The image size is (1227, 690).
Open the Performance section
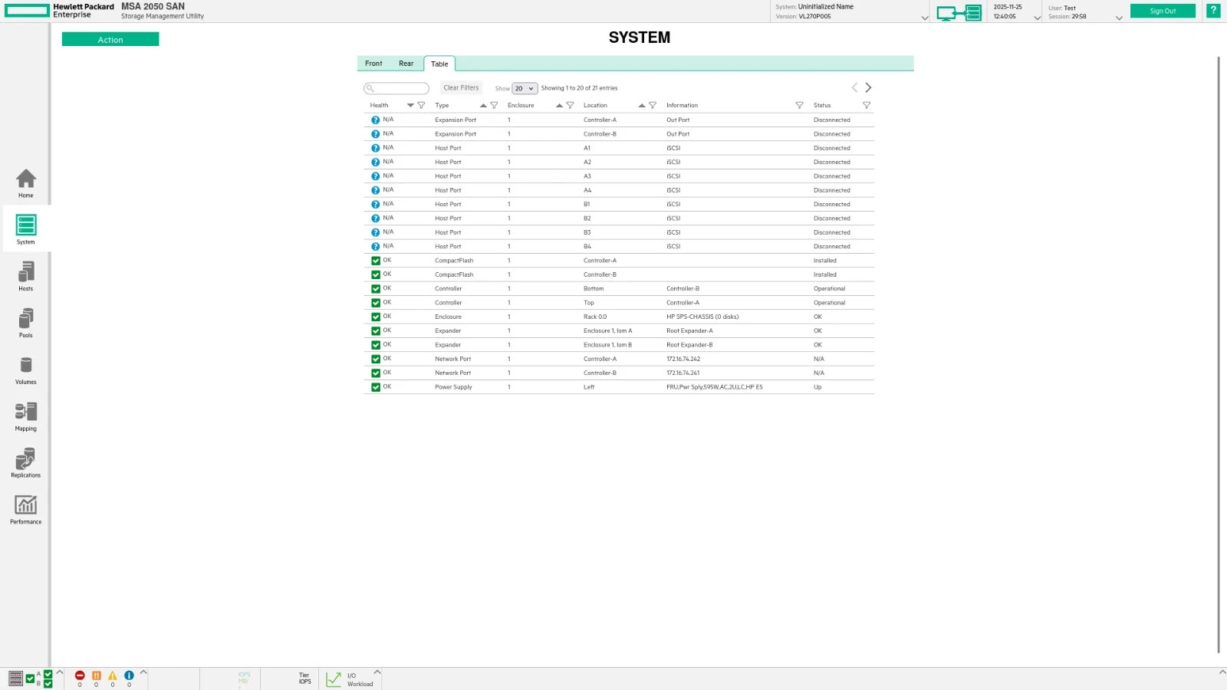(x=26, y=510)
